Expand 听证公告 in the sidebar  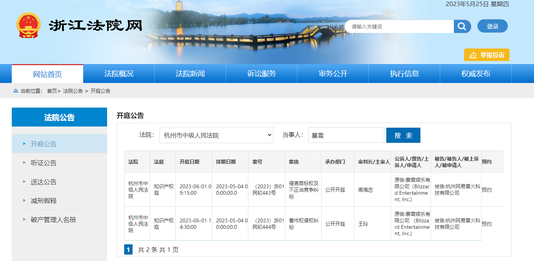point(44,163)
